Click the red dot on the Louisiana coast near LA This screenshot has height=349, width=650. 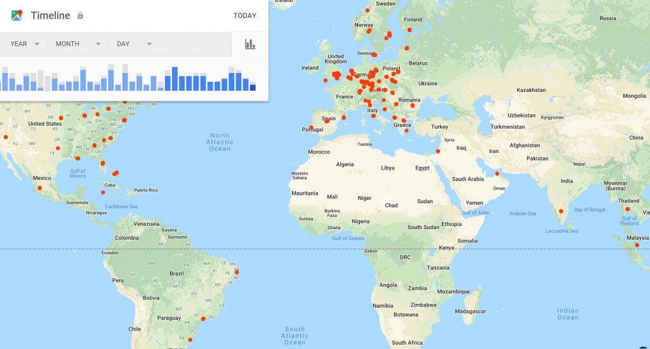[77, 159]
